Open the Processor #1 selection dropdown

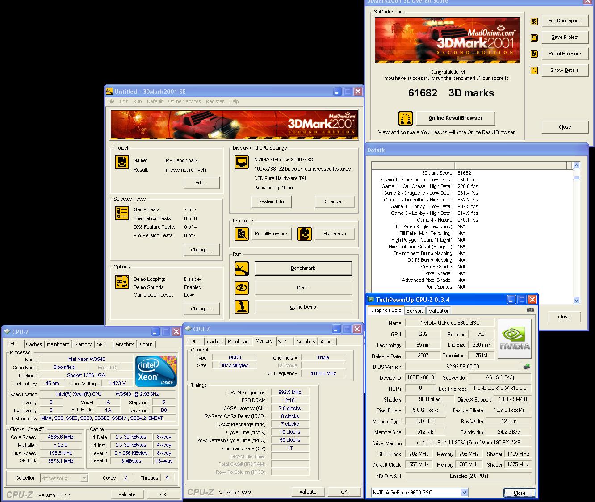point(84,478)
